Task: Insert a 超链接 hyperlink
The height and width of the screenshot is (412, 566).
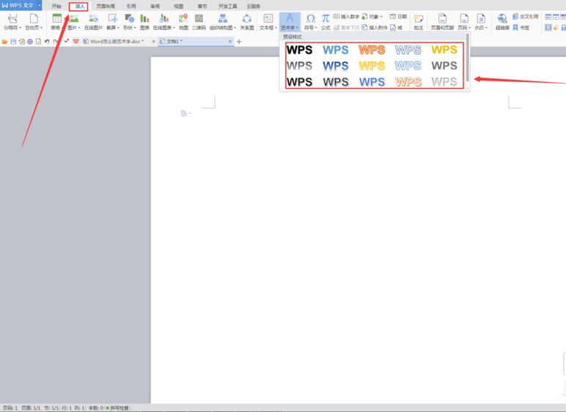Action: click(x=502, y=22)
